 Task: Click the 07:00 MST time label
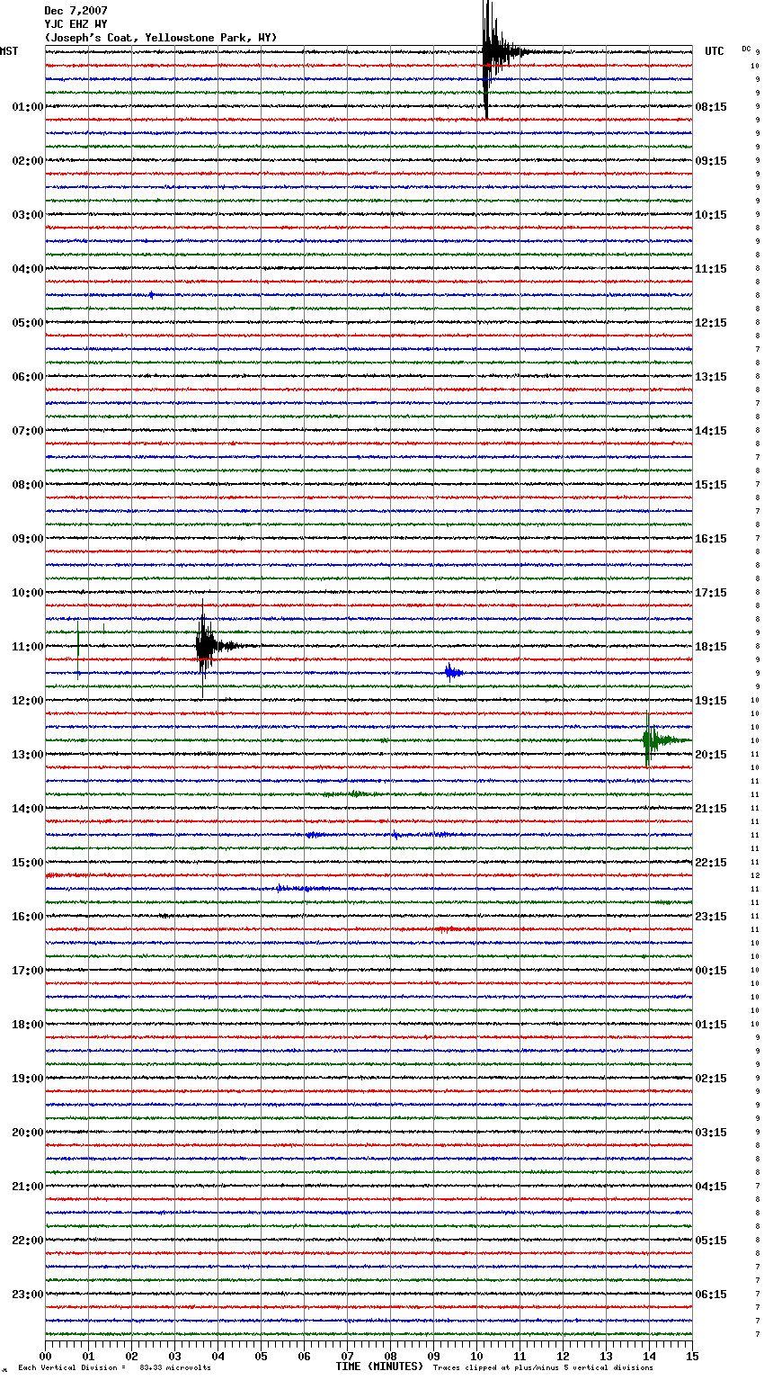pyautogui.click(x=28, y=430)
